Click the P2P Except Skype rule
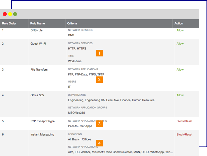The image size is (207, 156). point(42,121)
